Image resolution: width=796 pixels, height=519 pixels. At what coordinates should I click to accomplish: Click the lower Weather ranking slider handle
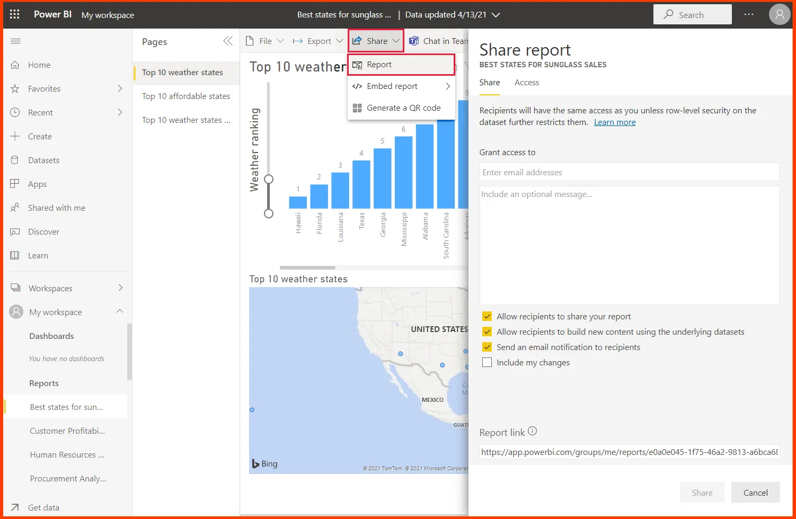click(269, 213)
